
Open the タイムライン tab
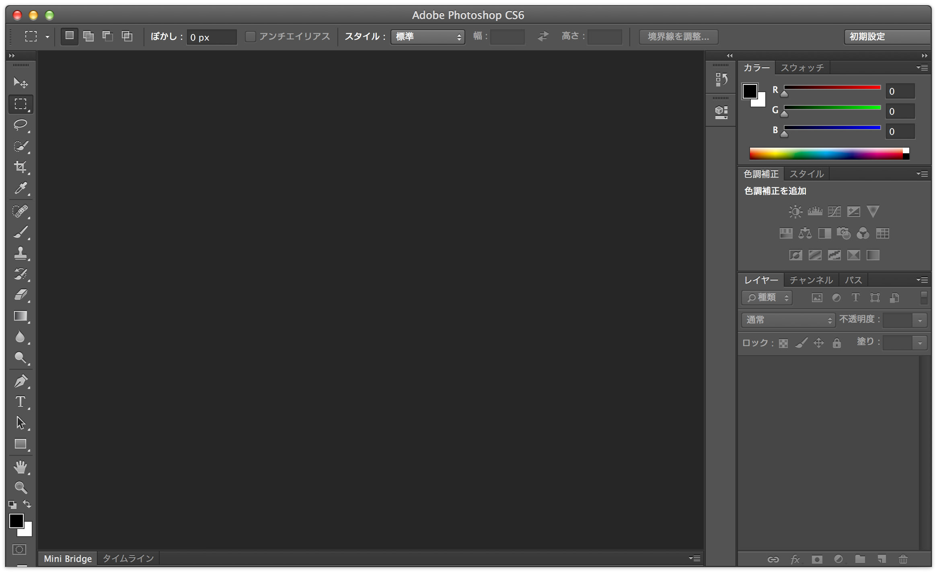[x=128, y=558]
